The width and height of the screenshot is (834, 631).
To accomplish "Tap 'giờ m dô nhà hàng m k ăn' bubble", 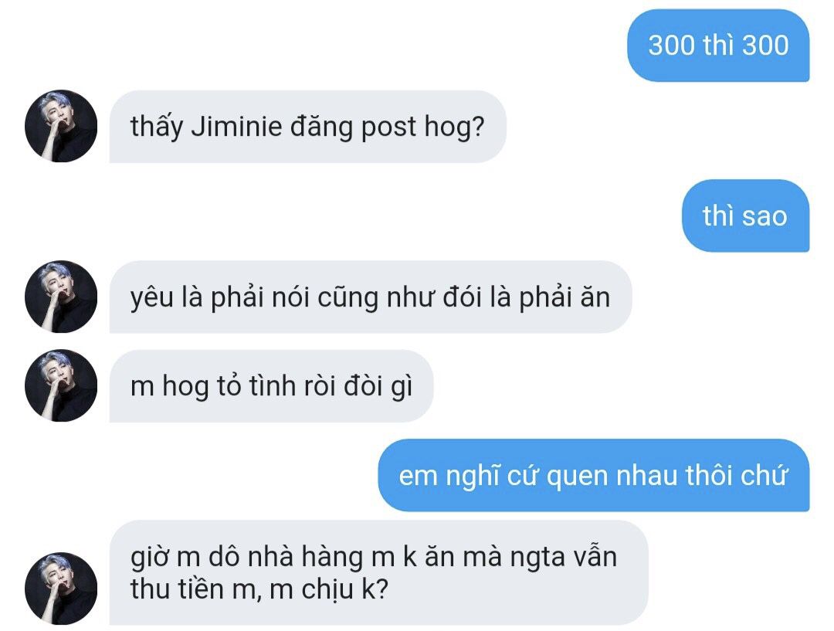I will coord(378,572).
